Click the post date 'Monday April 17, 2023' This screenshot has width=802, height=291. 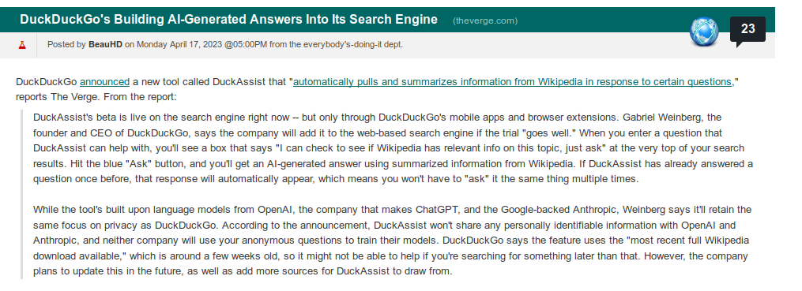click(179, 44)
